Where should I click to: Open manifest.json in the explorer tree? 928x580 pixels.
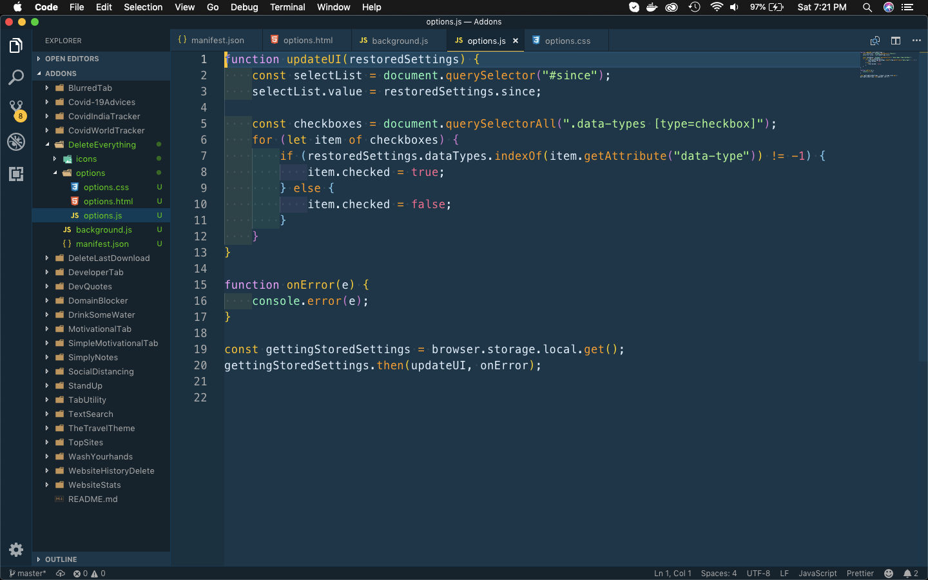coord(101,244)
